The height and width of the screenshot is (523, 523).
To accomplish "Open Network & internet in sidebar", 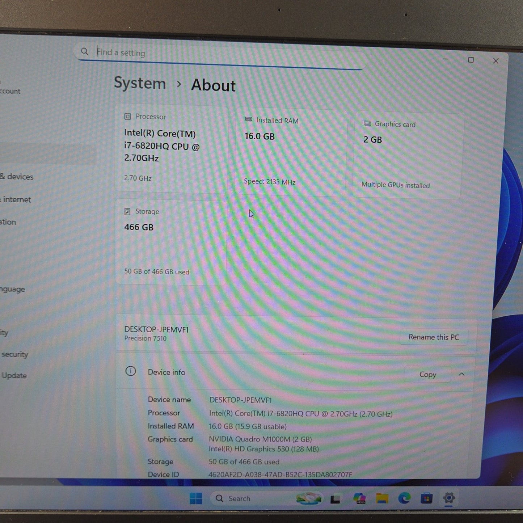I will [16, 199].
